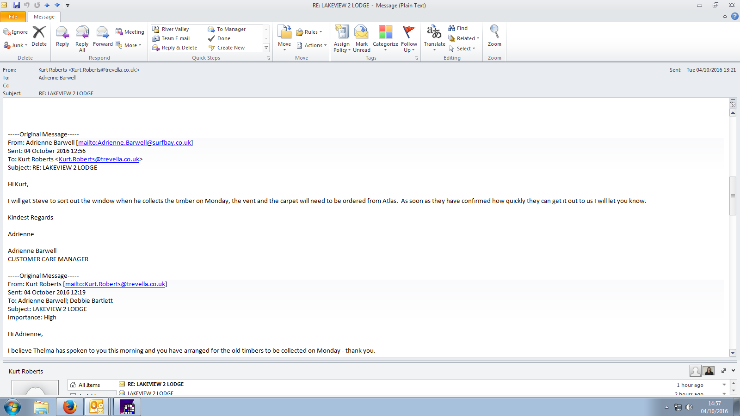Click the Kurt.Roberts@trevella.co.uk link in the To line
740x416 pixels.
[99, 159]
